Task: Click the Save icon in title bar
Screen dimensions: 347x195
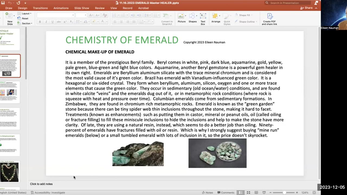Action: point(3,3)
